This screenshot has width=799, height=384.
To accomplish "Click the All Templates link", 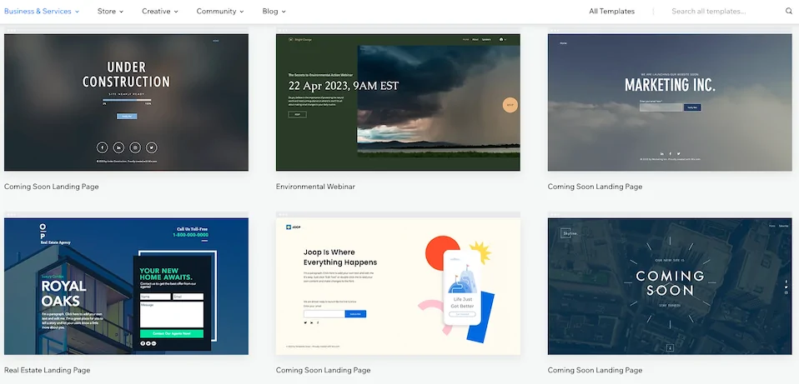I will tap(611, 12).
